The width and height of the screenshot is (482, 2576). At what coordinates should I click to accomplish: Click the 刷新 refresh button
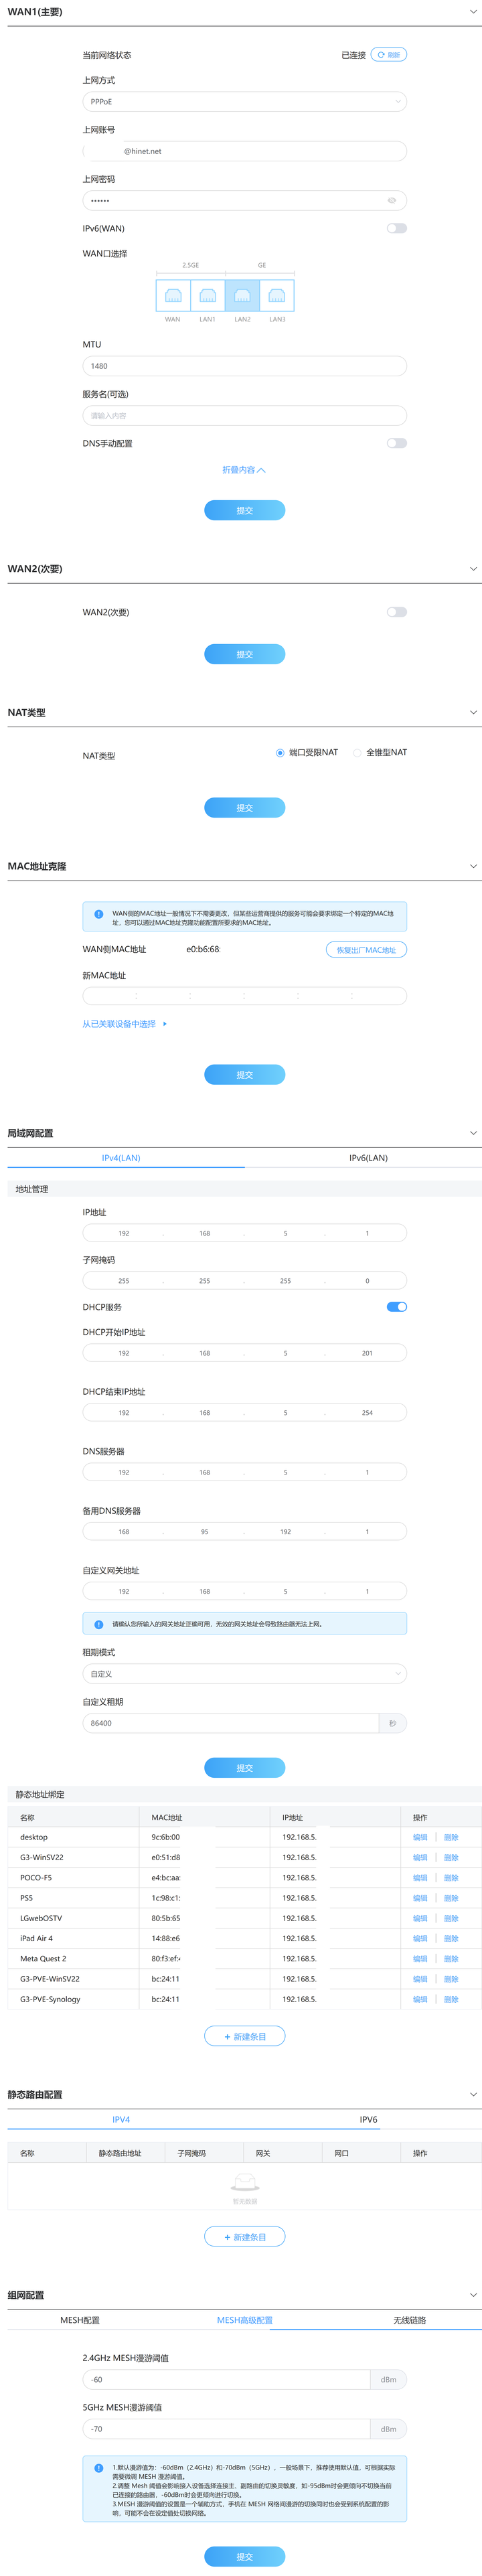coord(389,55)
